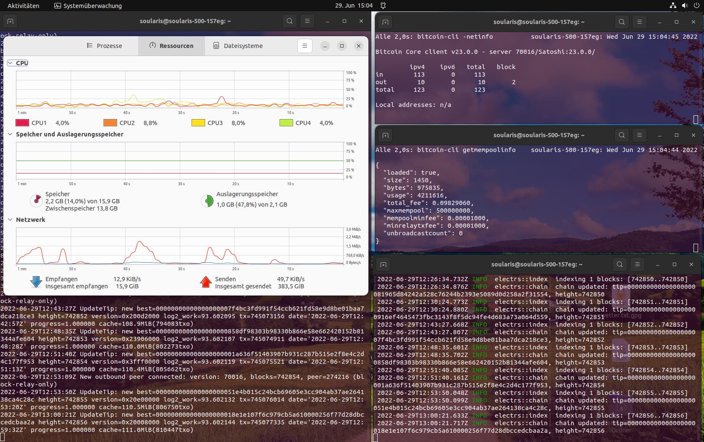
Task: Open new tab in netinfo terminal
Action: click(x=385, y=22)
